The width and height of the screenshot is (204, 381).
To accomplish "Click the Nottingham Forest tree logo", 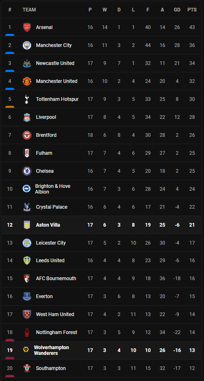I will (x=27, y=332).
